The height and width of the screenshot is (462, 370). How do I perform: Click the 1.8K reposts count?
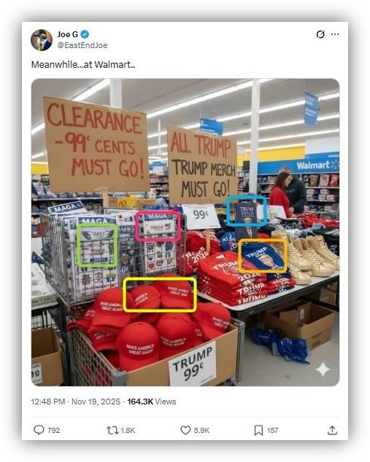coord(128,431)
